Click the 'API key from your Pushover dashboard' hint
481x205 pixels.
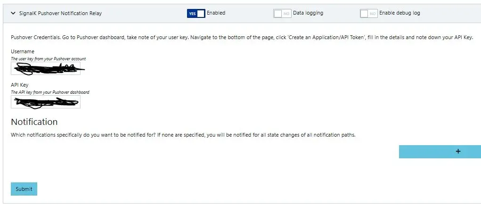pos(50,92)
